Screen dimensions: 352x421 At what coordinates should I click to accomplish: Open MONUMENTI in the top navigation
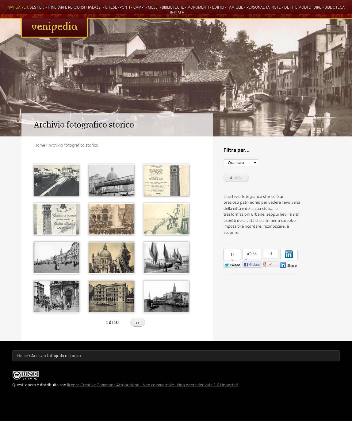point(198,7)
